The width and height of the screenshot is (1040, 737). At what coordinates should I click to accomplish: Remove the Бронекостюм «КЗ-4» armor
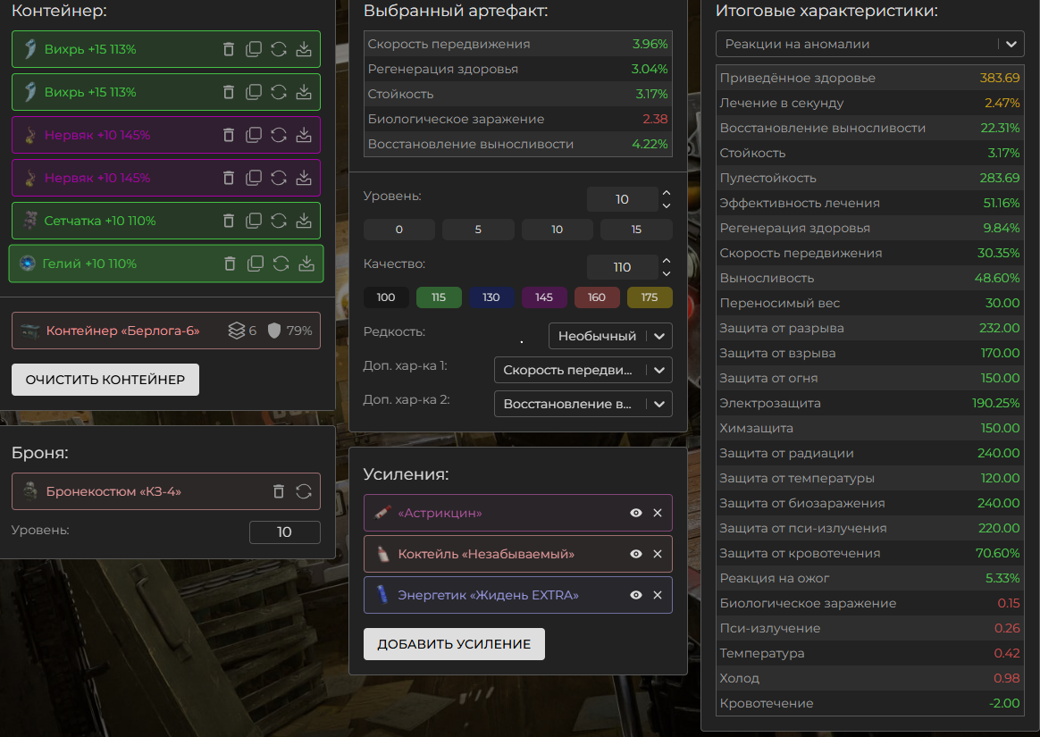pos(279,491)
